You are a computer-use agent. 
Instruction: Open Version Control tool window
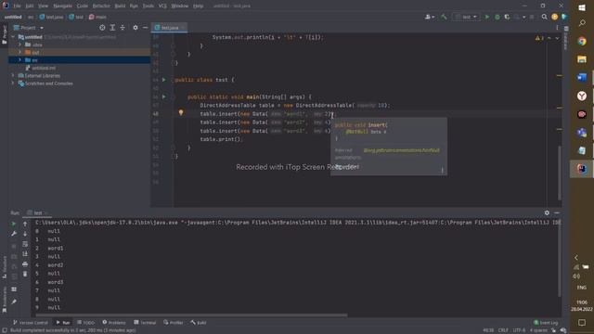(31, 323)
